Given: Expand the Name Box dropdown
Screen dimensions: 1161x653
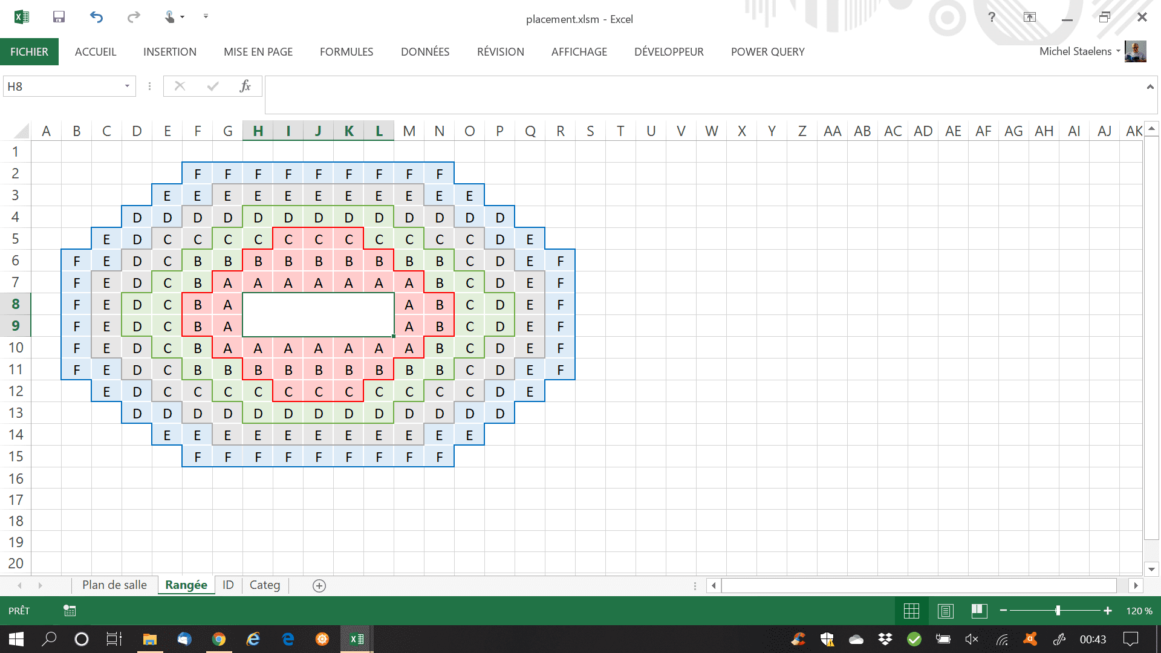Looking at the screenshot, I should 127,86.
